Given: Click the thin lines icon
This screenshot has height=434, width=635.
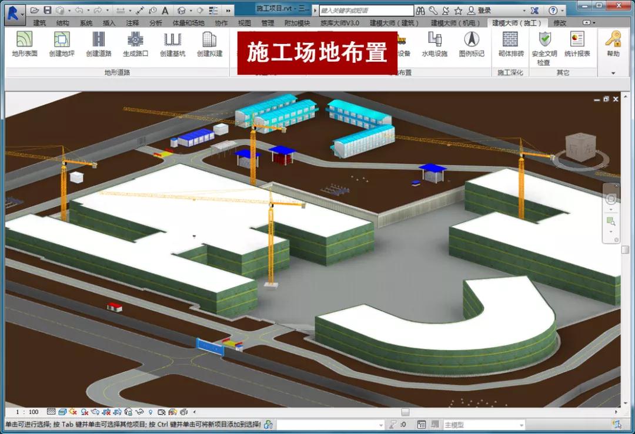Looking at the screenshot, I should (213, 11).
